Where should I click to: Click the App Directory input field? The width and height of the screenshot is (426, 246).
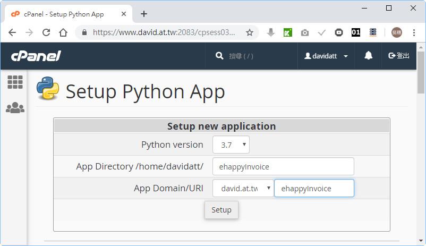click(x=283, y=166)
